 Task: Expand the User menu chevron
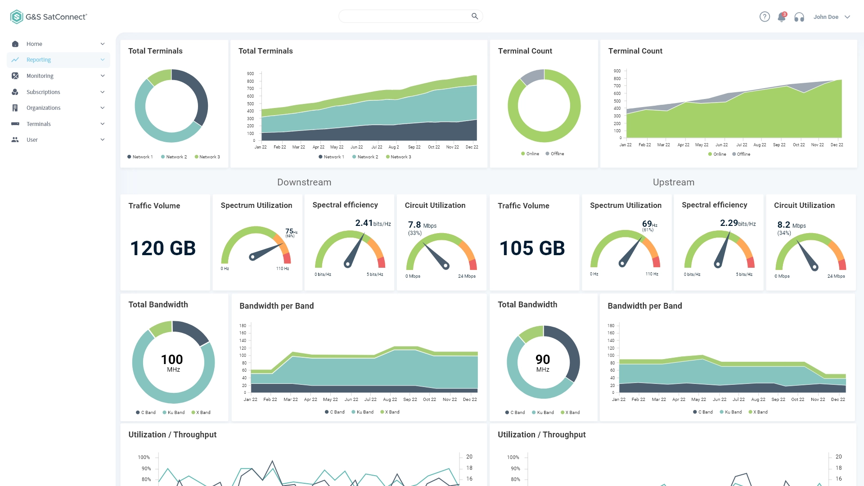point(103,139)
